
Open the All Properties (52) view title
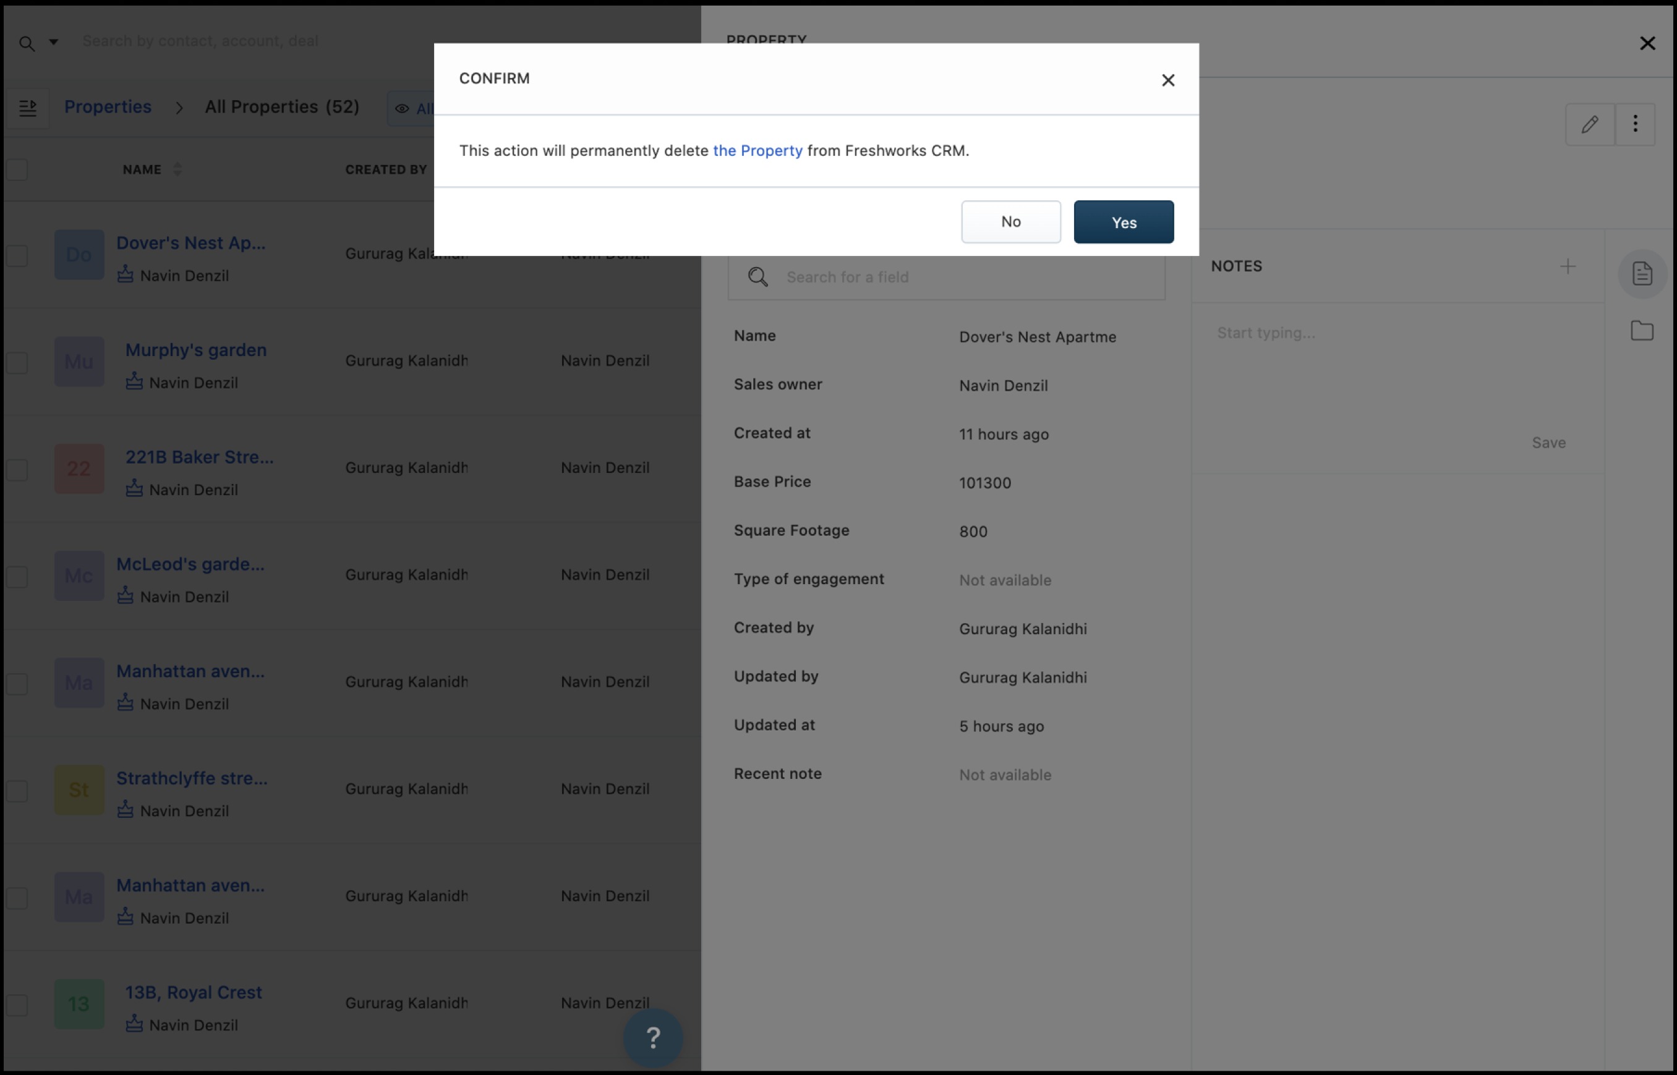coord(282,107)
